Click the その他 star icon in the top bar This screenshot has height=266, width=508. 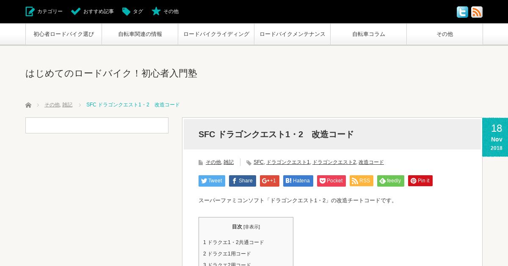pyautogui.click(x=156, y=11)
